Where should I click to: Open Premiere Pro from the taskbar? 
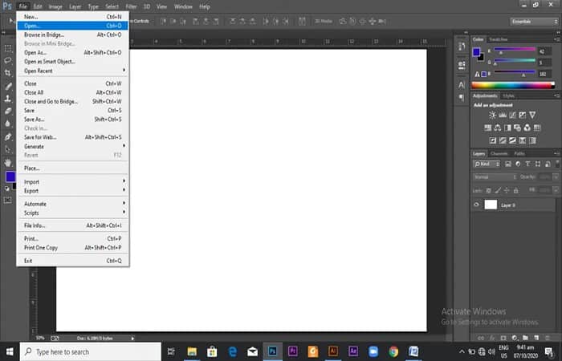pyautogui.click(x=292, y=351)
